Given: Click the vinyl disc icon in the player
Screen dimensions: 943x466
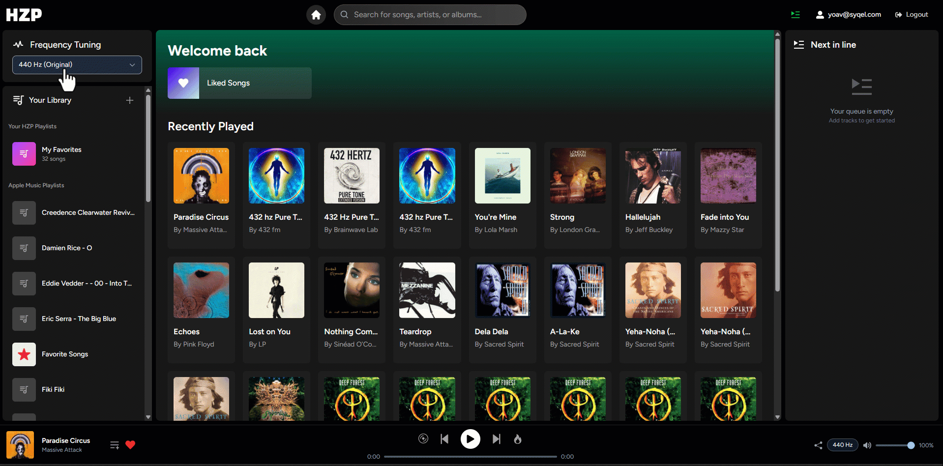Looking at the screenshot, I should [x=423, y=439].
